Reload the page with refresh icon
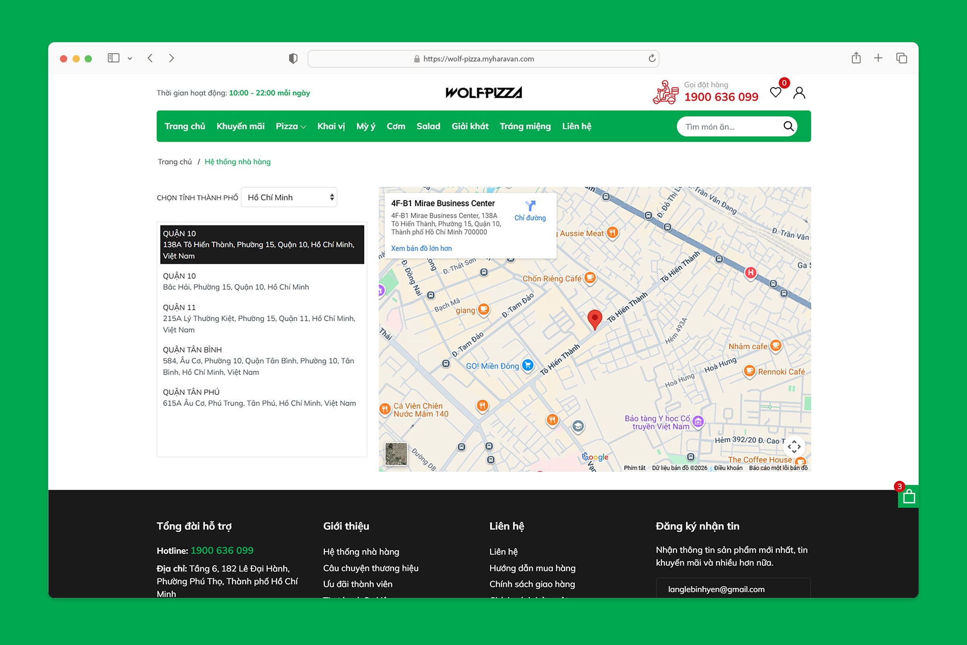The width and height of the screenshot is (967, 645). (652, 59)
